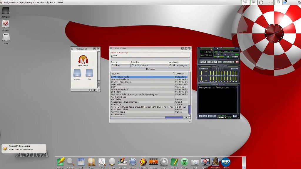Click the Discover button
Viewport: 301px width, 169px height.
pos(150,69)
